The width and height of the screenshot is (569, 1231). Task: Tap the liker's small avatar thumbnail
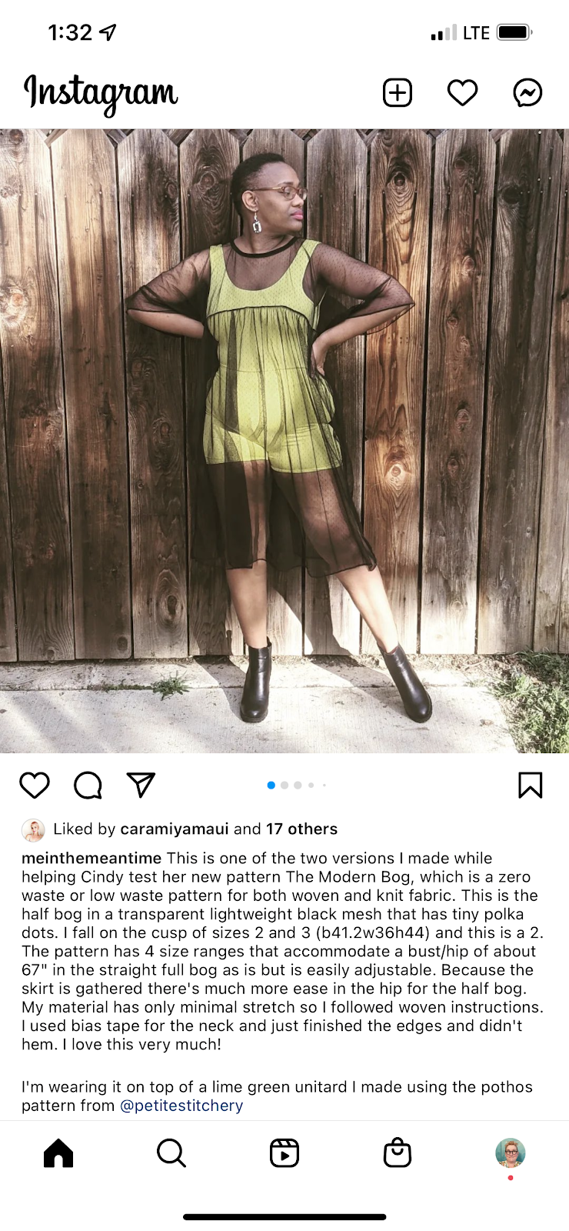coord(33,829)
